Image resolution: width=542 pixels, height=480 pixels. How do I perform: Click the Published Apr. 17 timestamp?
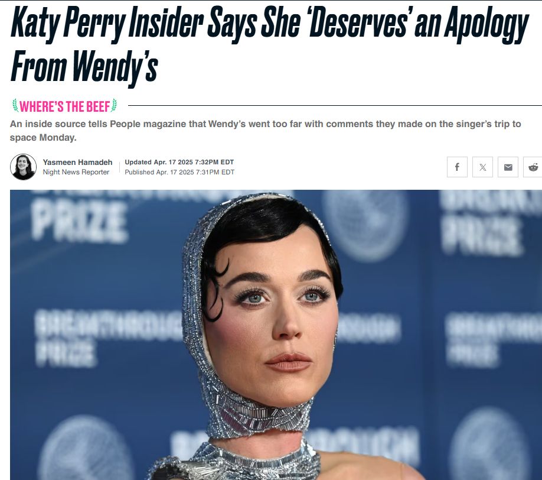tap(179, 172)
